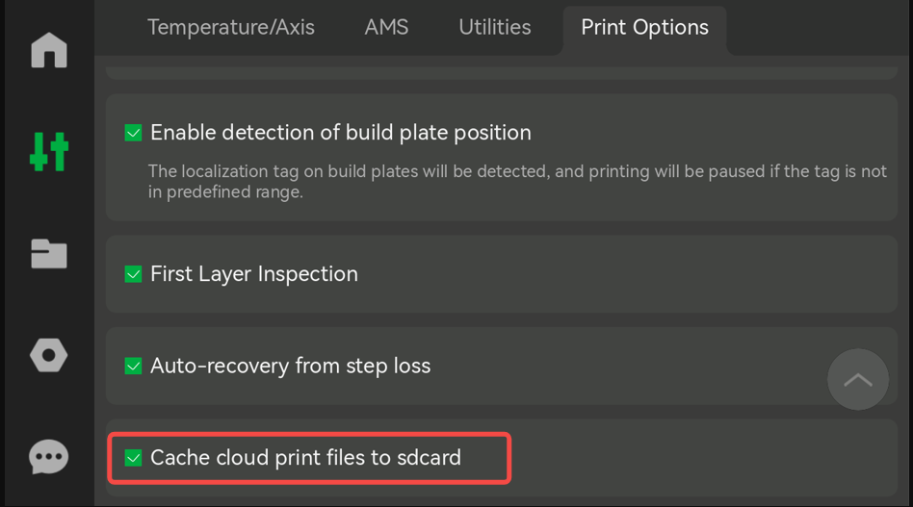Click the Auto-recovery from step loss label

pyautogui.click(x=290, y=366)
